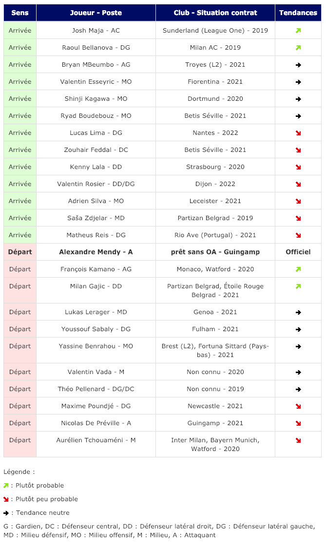Image resolution: width=326 pixels, height=546 pixels.
Task: Click black neutral arrow for Shinji Kagawa
Action: point(298,99)
